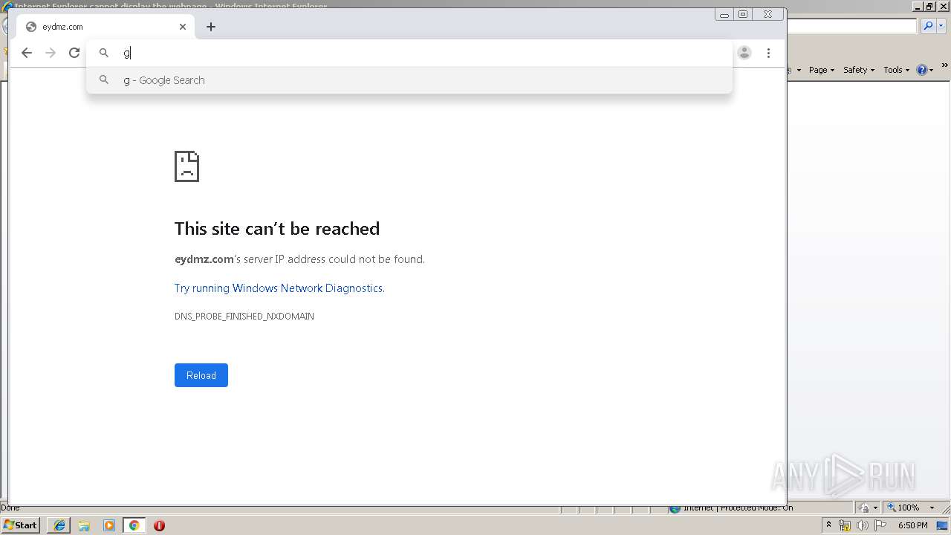Minimize the Chrome window
951x535 pixels.
pos(724,14)
